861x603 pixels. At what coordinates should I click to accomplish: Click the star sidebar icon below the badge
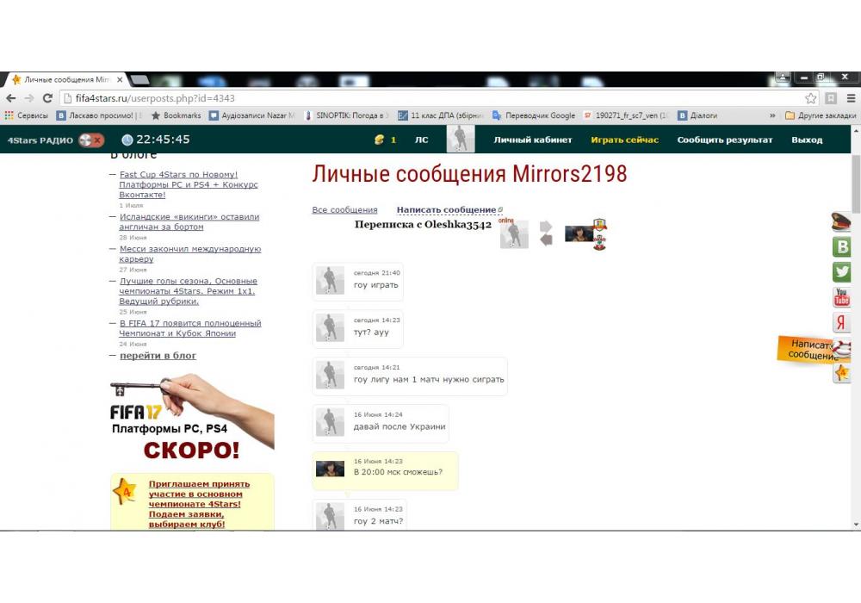(x=841, y=374)
